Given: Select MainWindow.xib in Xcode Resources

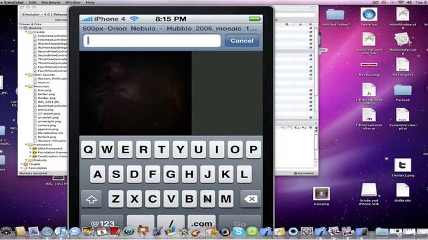Looking at the screenshot, I should (50, 133).
